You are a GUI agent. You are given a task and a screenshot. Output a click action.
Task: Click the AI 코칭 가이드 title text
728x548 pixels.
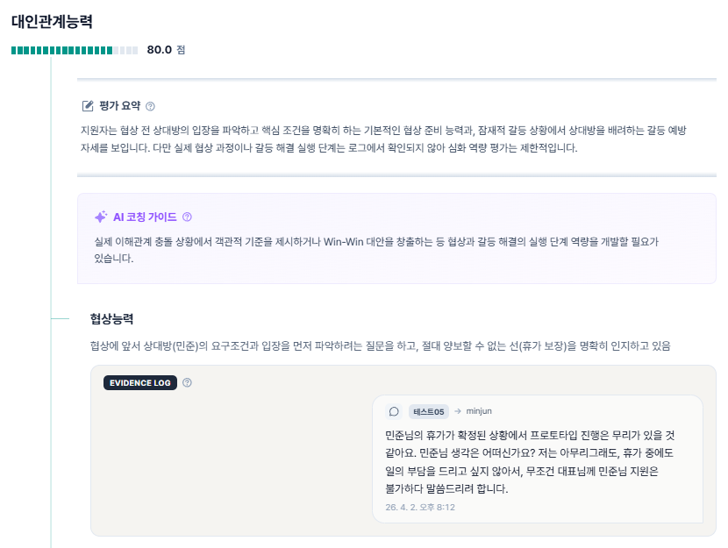pos(145,217)
